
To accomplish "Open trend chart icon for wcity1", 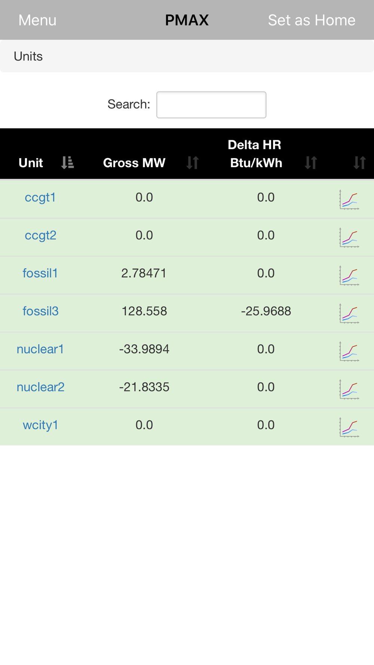I will (x=349, y=427).
